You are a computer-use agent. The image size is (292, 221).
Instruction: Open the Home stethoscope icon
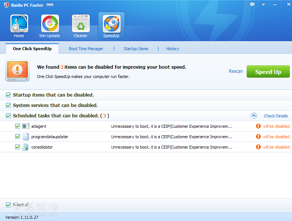(x=19, y=24)
